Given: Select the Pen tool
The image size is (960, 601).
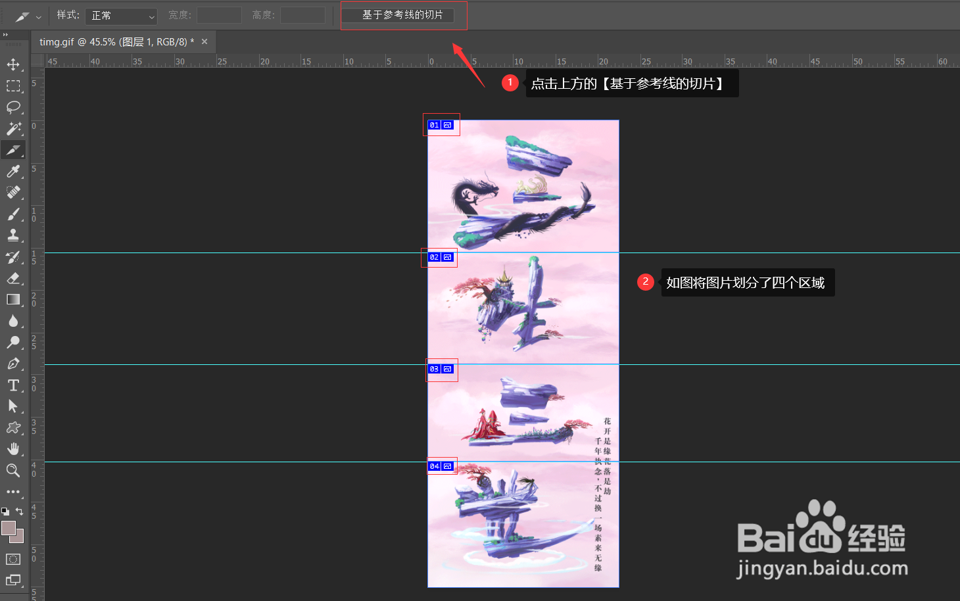Looking at the screenshot, I should click(13, 364).
